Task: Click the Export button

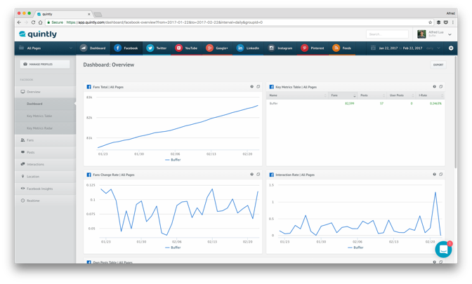Action: (x=438, y=65)
